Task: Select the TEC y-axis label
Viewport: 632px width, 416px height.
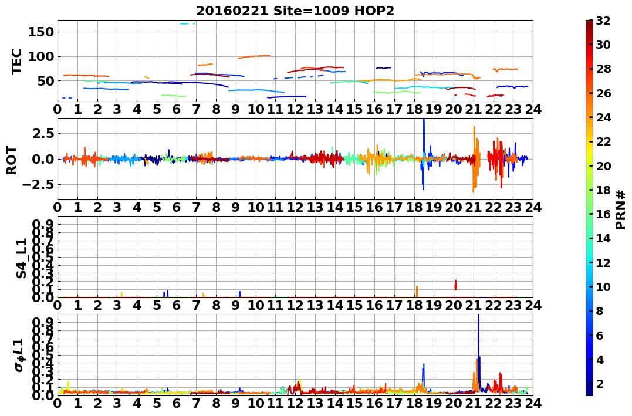Action: pyautogui.click(x=16, y=61)
